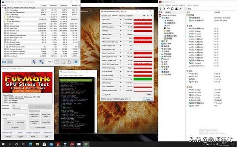
Task: Click HWiNFO expand arrows icon in bottom toolbar
Action: click(x=4, y=62)
